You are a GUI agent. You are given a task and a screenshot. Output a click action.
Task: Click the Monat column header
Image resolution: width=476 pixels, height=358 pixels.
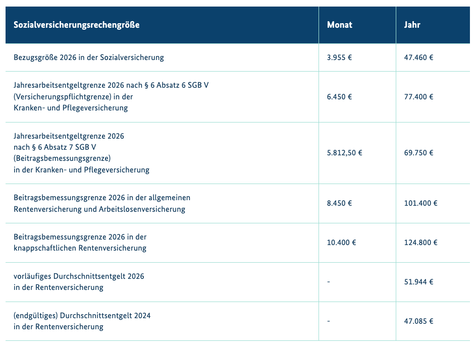pos(340,25)
